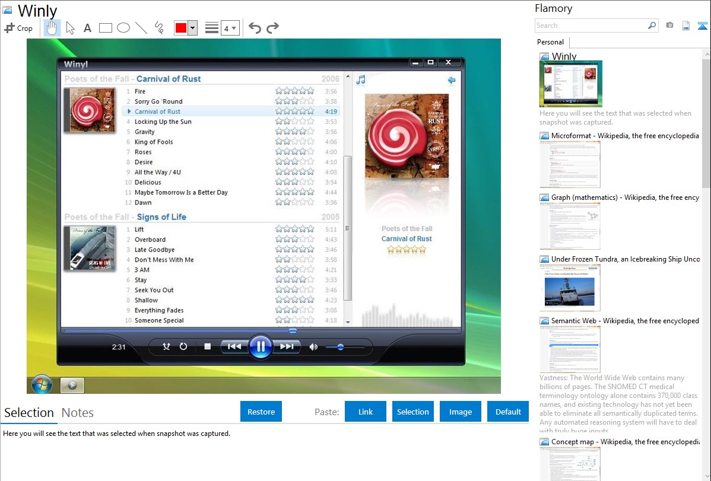This screenshot has height=481, width=711.
Task: Paste as Link button
Action: pyautogui.click(x=366, y=412)
